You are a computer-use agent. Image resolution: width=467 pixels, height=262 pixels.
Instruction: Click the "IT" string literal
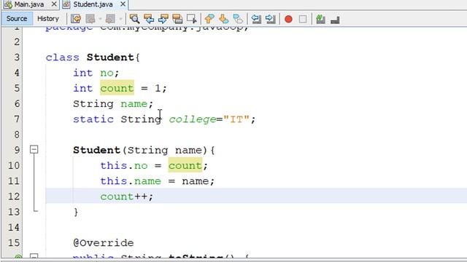(x=236, y=119)
